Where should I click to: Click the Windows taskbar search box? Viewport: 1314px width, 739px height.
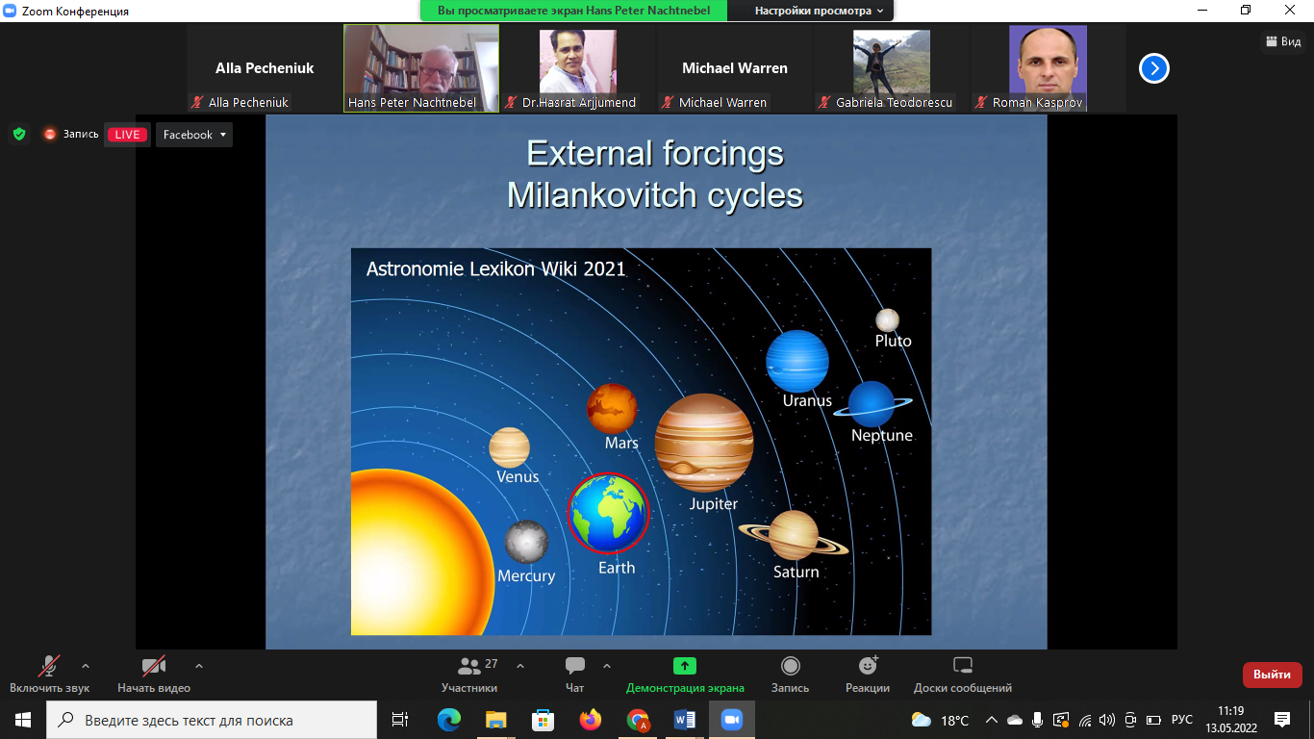pyautogui.click(x=212, y=720)
